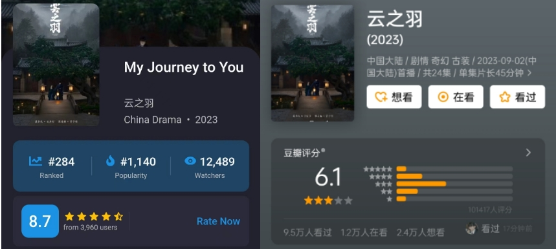This screenshot has height=249, width=556.
Task: Click the user avatar beside 看过 status
Action: pyautogui.click(x=472, y=228)
